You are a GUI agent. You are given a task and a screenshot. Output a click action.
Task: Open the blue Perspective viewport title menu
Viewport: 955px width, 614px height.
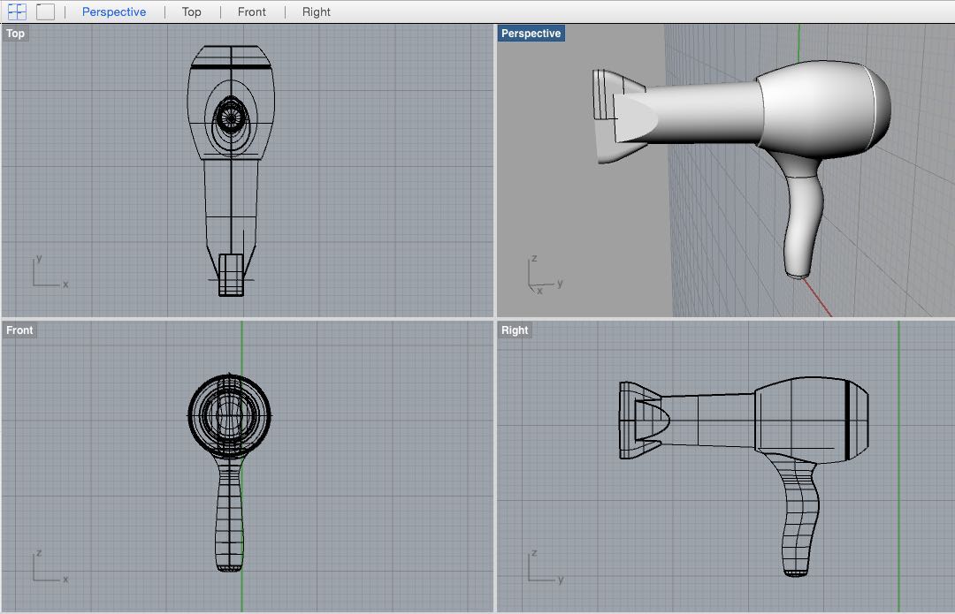[x=531, y=34]
